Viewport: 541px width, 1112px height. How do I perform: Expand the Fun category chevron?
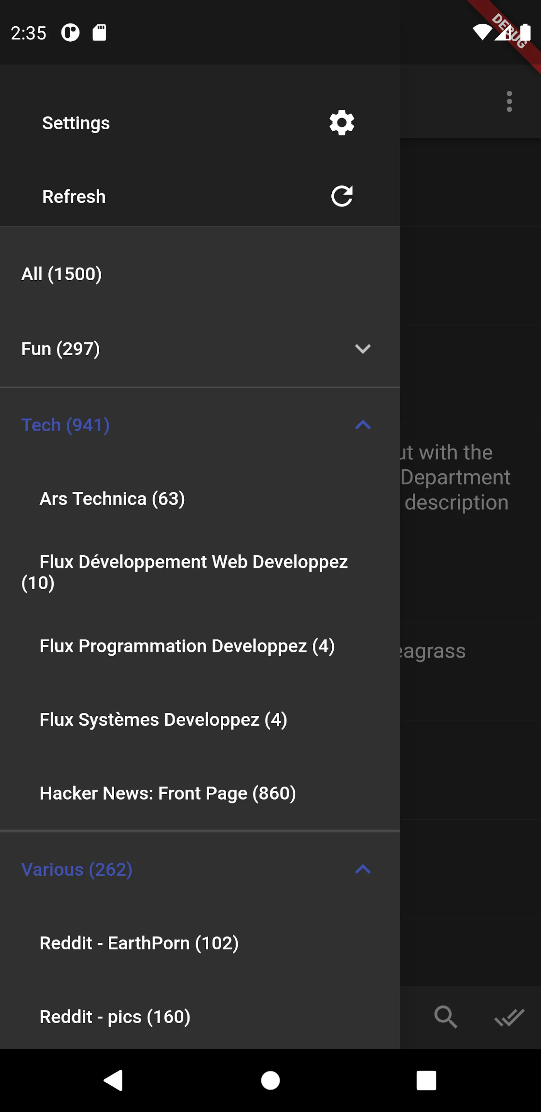pyautogui.click(x=363, y=349)
